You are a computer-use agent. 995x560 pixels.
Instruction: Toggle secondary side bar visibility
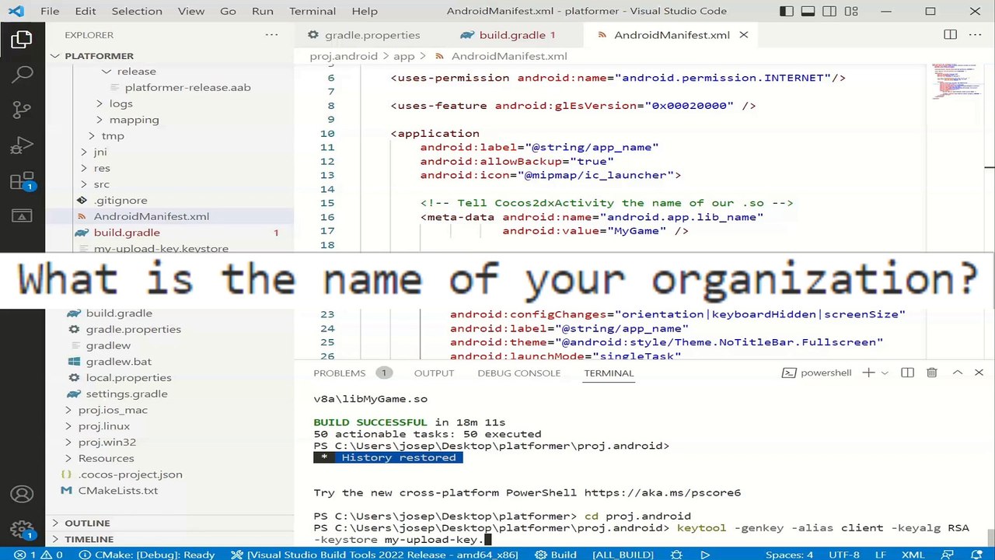click(829, 12)
